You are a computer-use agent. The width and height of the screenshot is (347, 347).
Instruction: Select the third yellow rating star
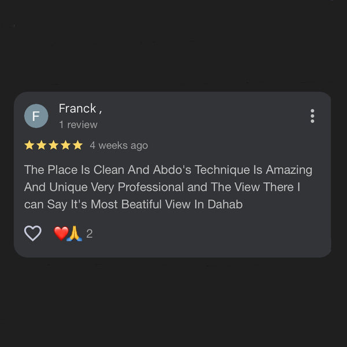tap(54, 146)
